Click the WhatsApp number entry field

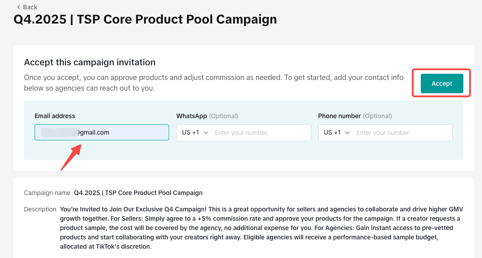260,133
